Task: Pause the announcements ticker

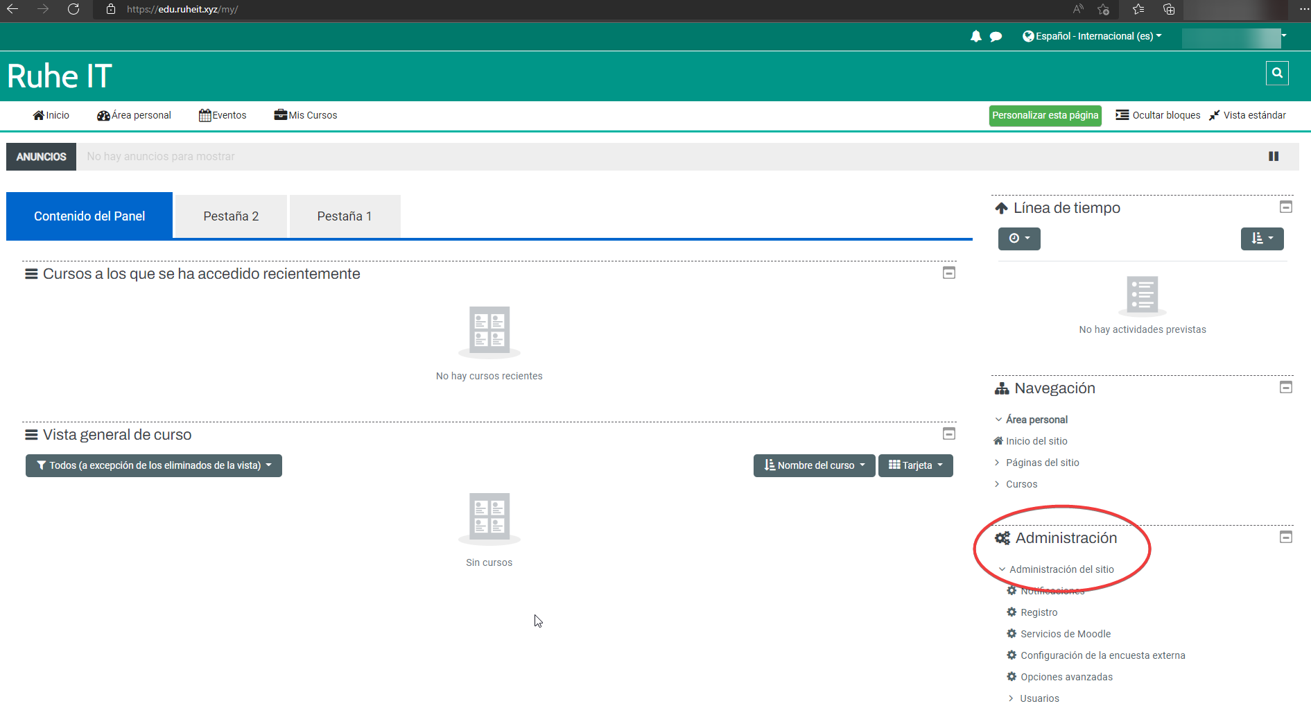Action: pyautogui.click(x=1273, y=157)
